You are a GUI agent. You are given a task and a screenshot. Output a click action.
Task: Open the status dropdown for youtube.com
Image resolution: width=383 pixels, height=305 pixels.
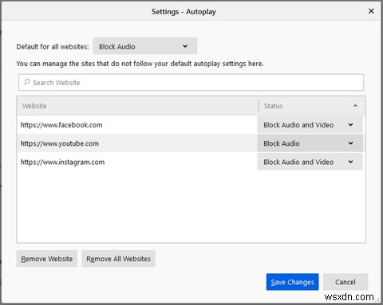point(310,143)
